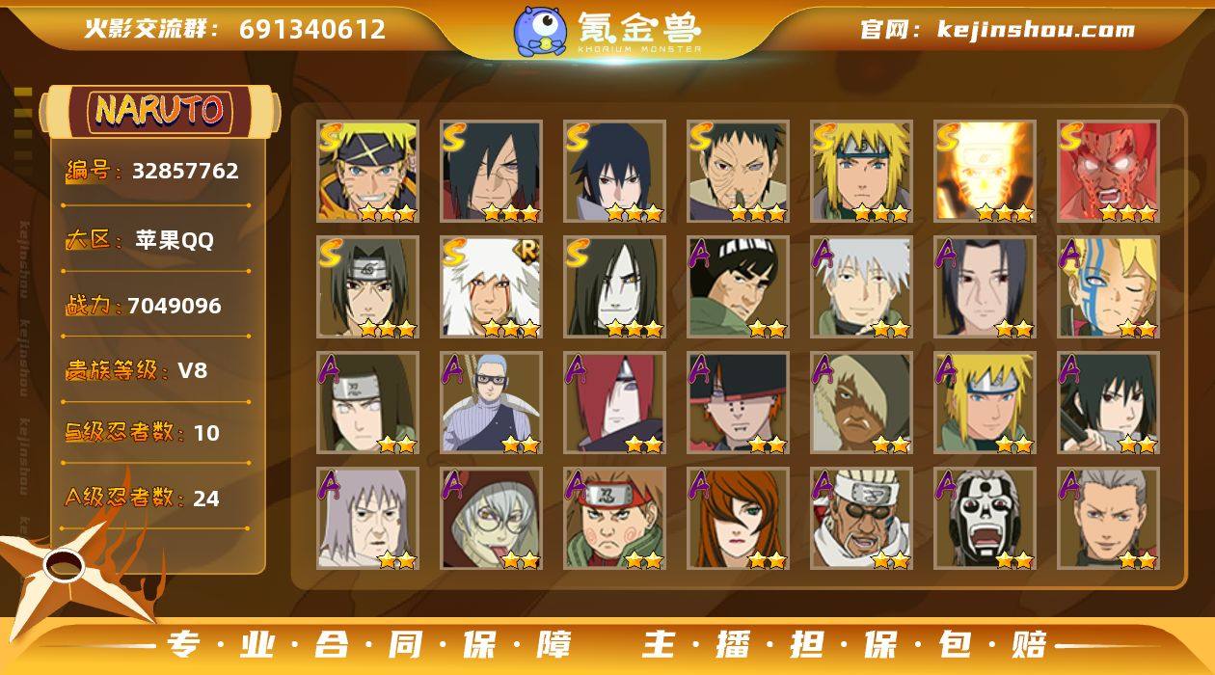This screenshot has height=675, width=1215.
Task: Select Kabuto hooded snake portrait
Action: [492, 519]
